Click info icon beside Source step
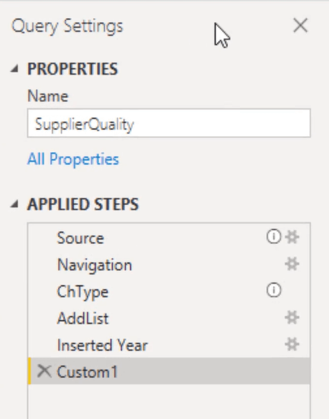The image size is (329, 419). point(274,237)
